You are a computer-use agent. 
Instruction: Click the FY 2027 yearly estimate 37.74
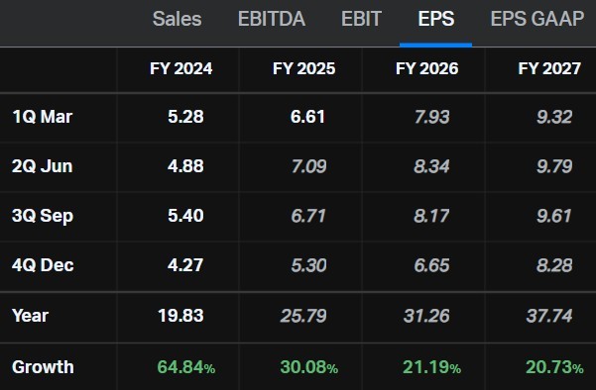pos(548,316)
